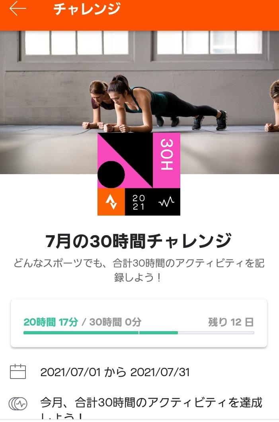Click the orange Strava logo on badge
The width and height of the screenshot is (279, 422).
tap(111, 202)
